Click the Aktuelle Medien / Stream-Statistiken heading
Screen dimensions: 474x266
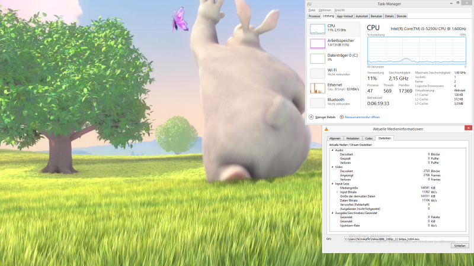coord(350,145)
